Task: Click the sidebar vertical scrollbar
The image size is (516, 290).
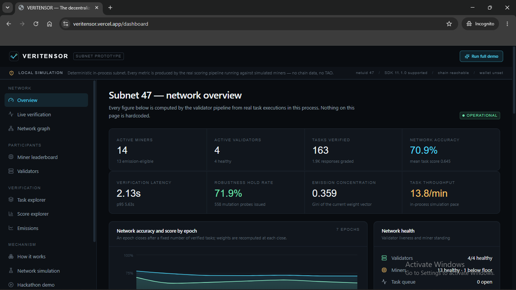Action: pos(94,160)
